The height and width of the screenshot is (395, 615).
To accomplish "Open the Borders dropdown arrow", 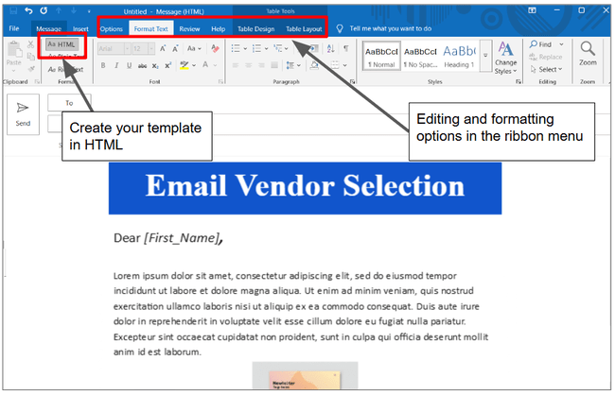I will point(344,65).
